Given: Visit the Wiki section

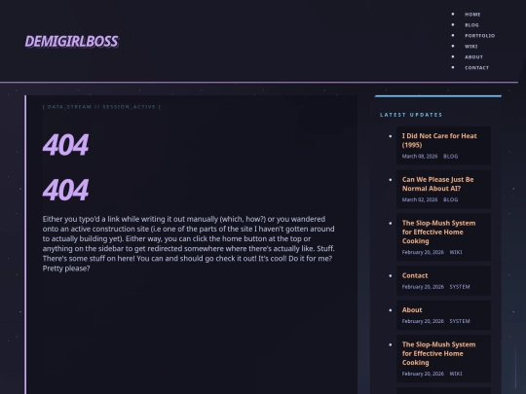Looking at the screenshot, I should [471, 47].
